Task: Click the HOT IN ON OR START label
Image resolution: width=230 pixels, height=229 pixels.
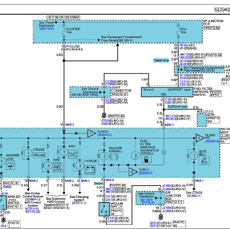Action: coord(63,17)
